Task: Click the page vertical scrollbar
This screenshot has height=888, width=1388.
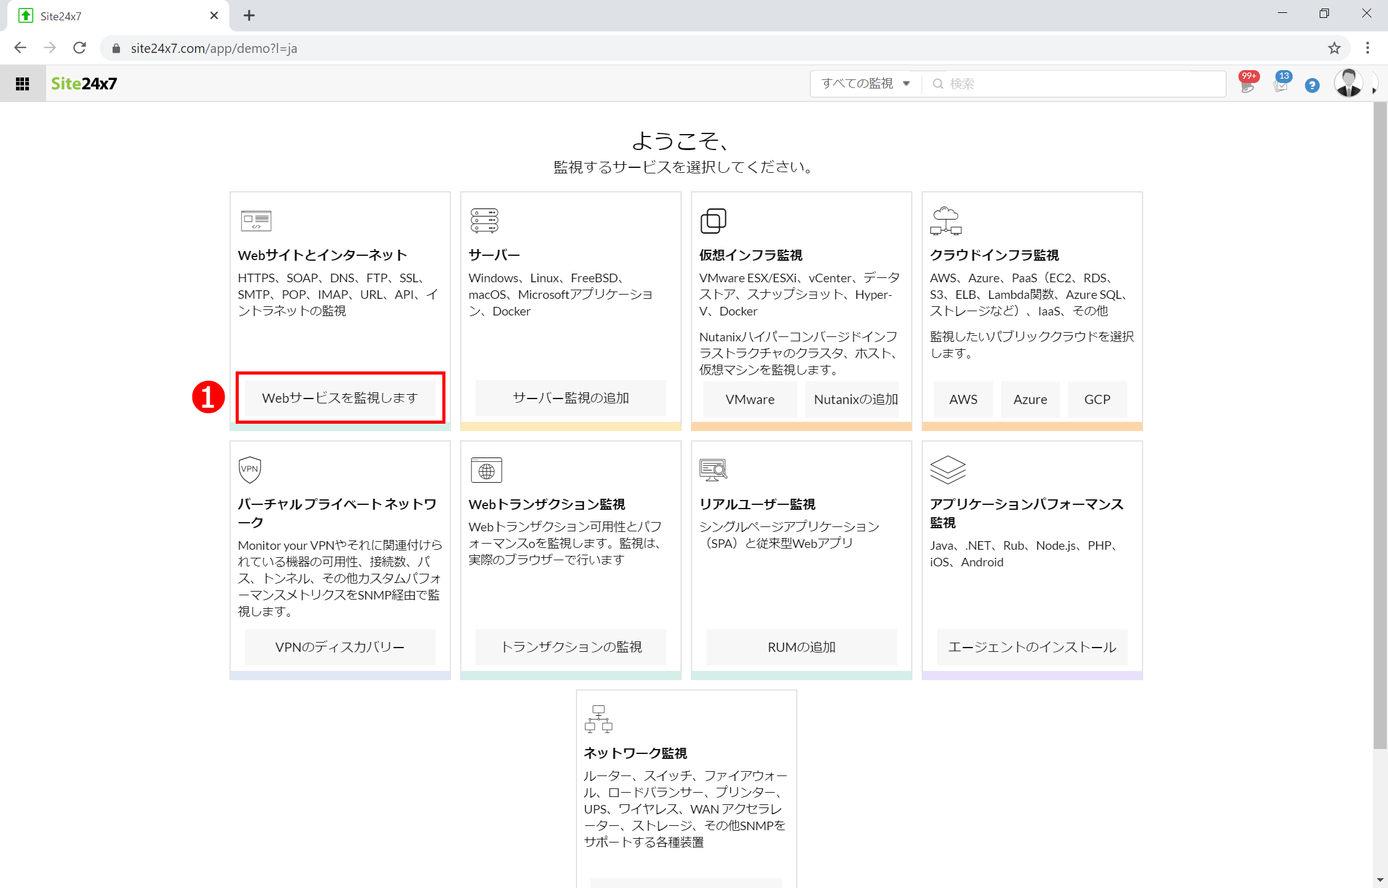Action: click(1380, 426)
